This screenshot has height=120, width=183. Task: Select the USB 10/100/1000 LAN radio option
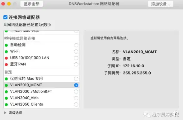point(76,58)
